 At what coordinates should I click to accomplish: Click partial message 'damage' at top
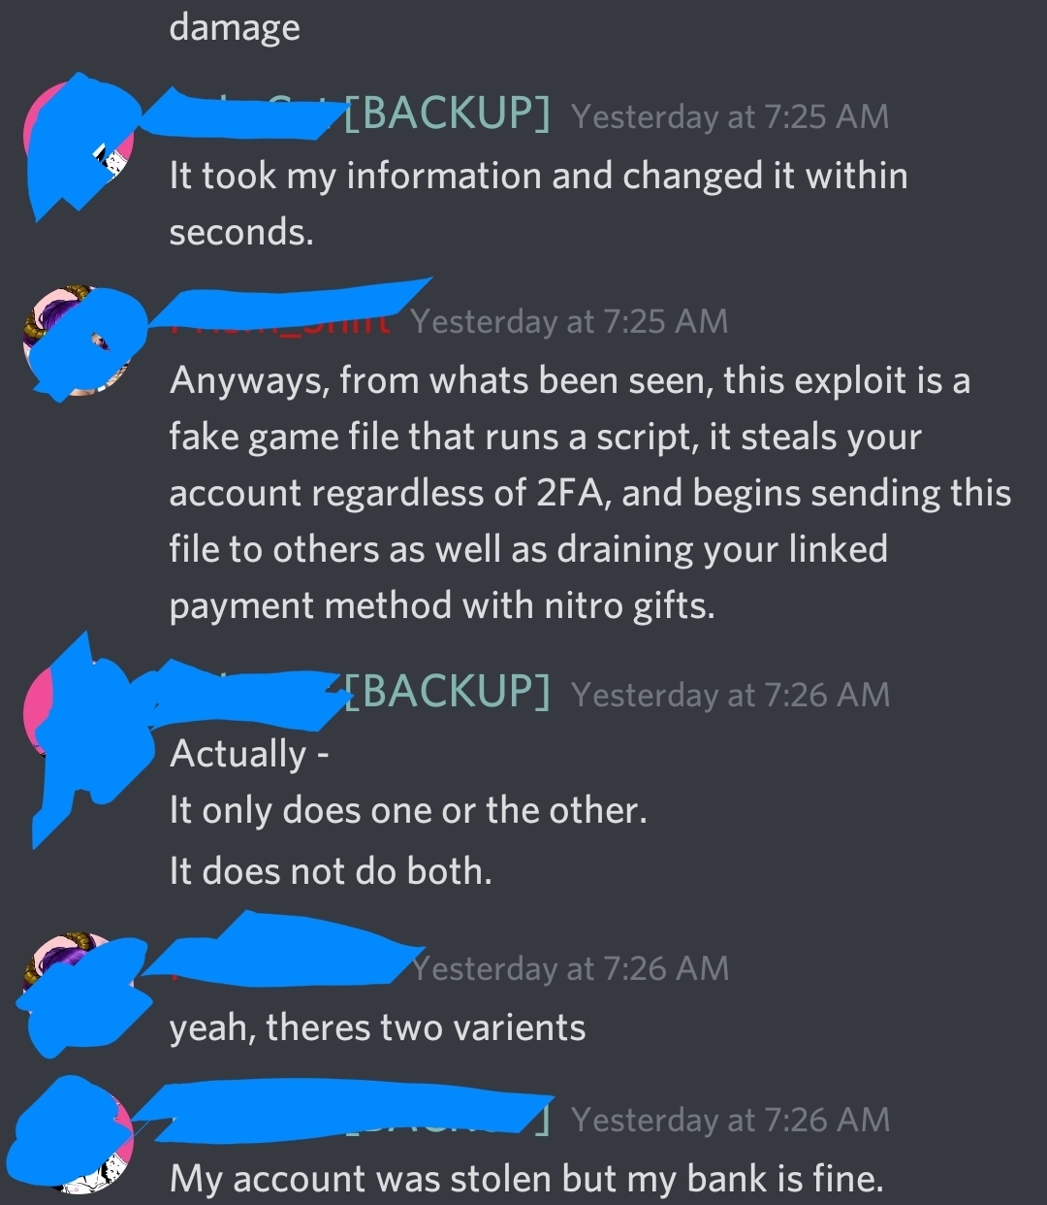(x=235, y=27)
